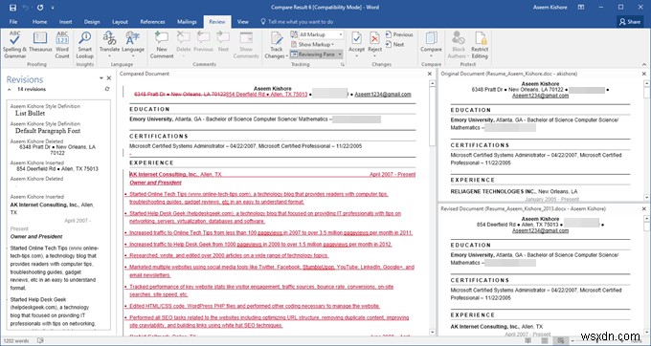Open the File menu
Image resolution: width=651 pixels, height=346 pixels.
[x=13, y=22]
